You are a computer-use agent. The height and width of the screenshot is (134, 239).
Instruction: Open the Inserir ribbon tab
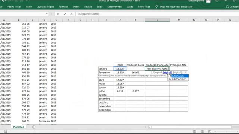29,7
